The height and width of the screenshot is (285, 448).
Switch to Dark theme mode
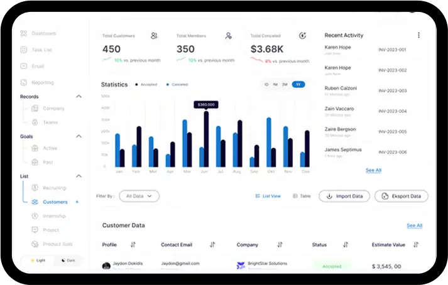click(67, 260)
